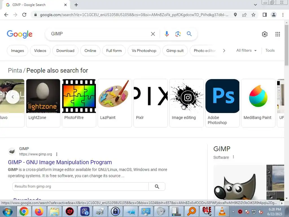Click the Results from gimp.org field
Screen dimensions: 289x217
pyautogui.click(x=80, y=186)
